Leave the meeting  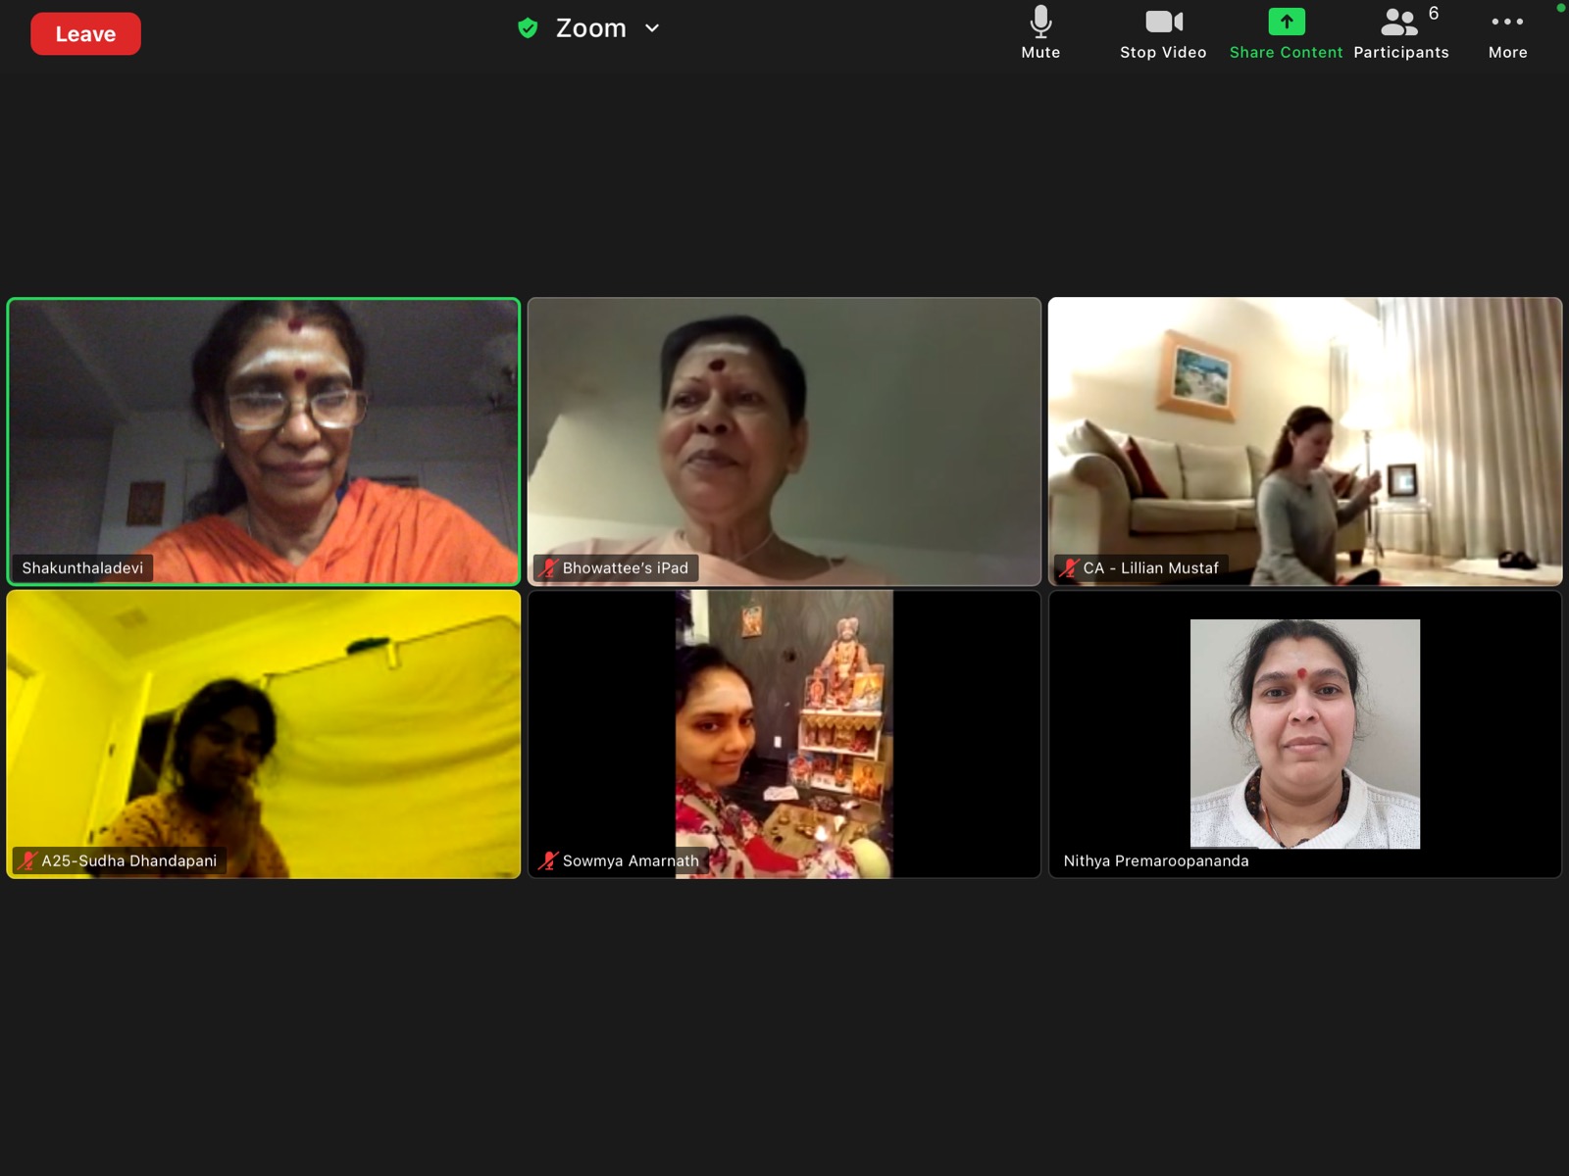[85, 34]
